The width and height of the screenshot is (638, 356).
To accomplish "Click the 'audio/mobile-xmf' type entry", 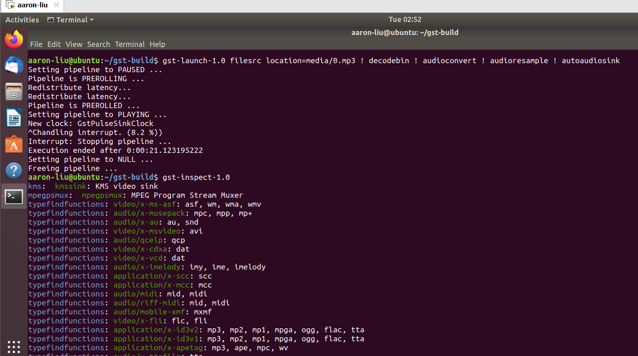I will point(149,312).
